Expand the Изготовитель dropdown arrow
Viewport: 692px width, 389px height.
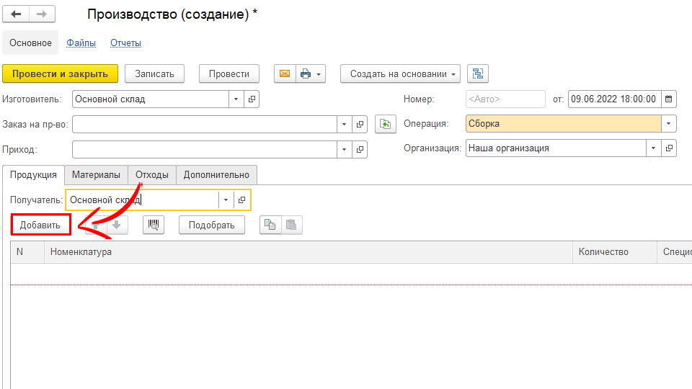[x=237, y=99]
